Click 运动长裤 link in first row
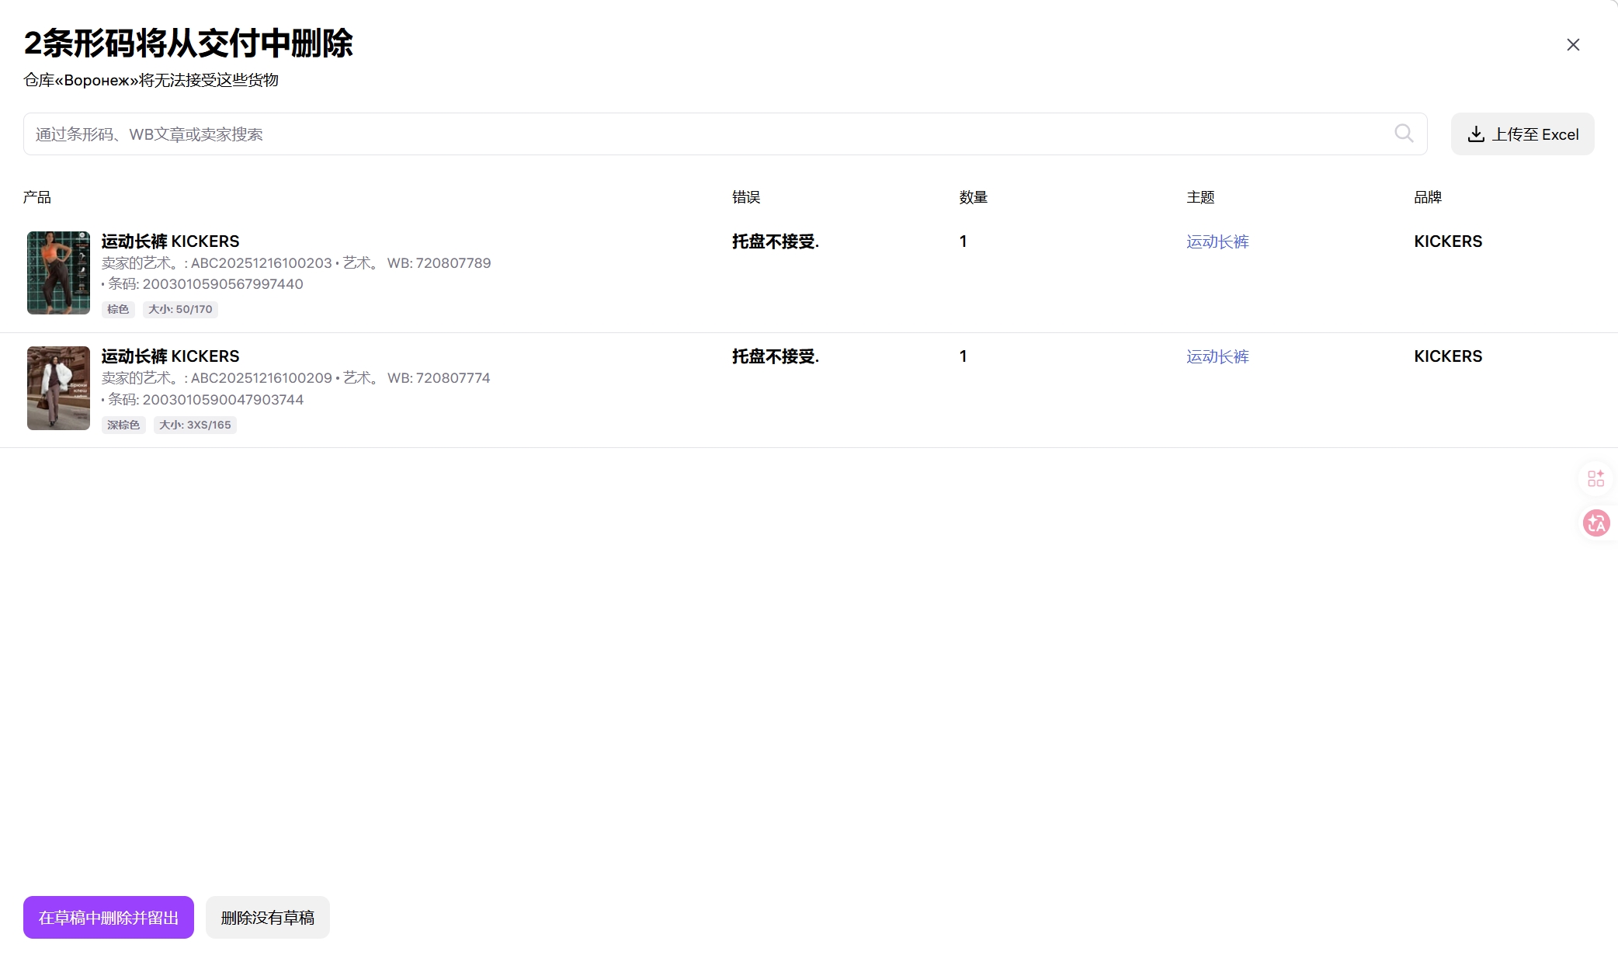This screenshot has width=1618, height=962. [1217, 241]
